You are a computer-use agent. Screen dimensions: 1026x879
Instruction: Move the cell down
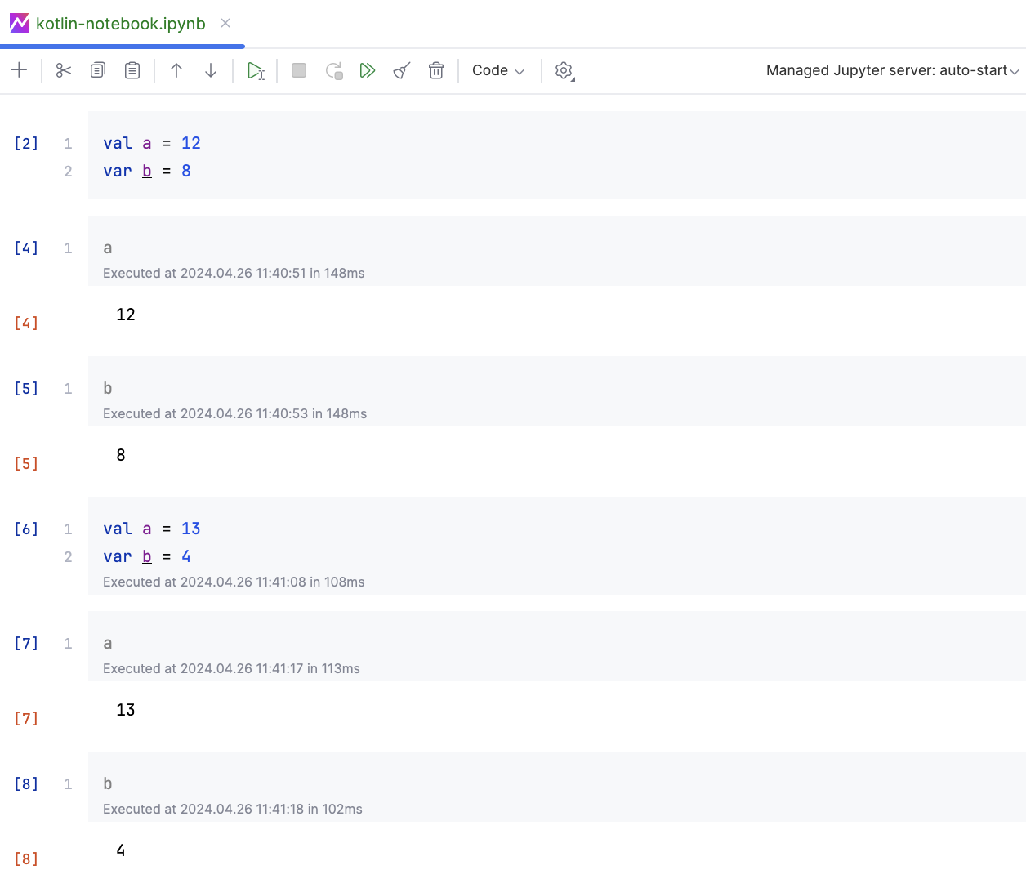[211, 70]
